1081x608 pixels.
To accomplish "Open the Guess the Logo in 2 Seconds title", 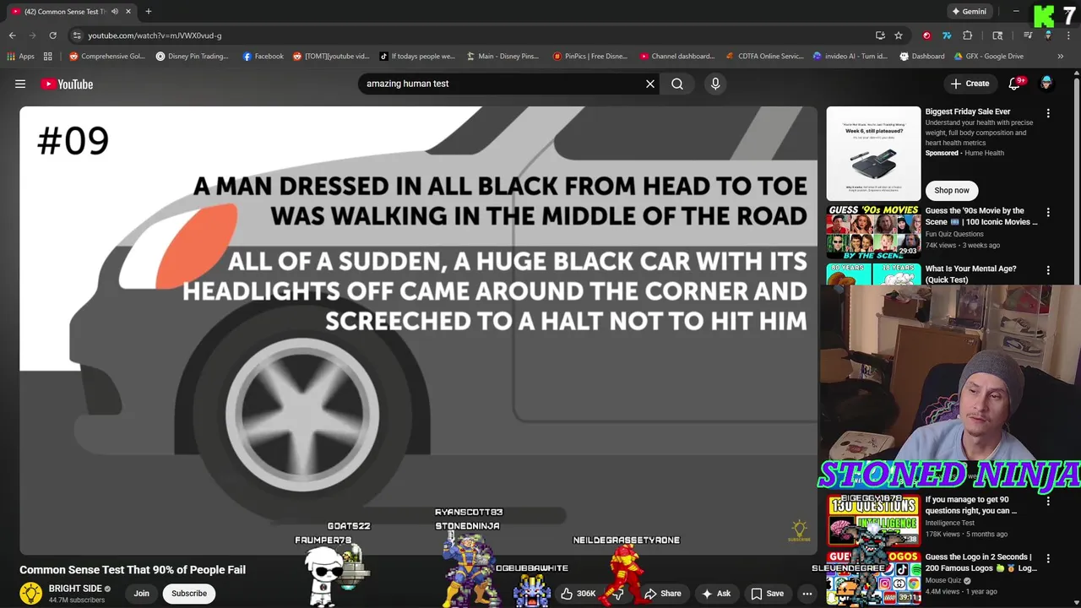I will (x=980, y=562).
